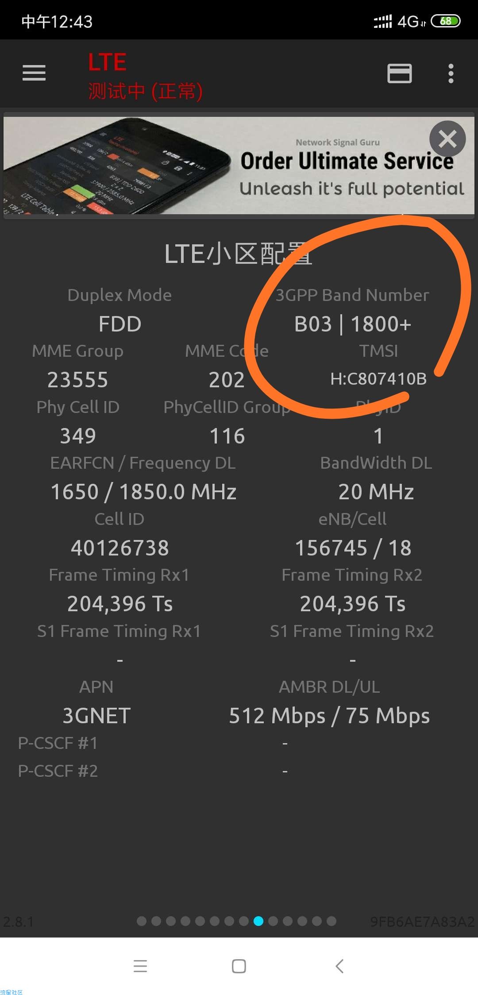Open the hamburger navigation menu
Viewport: 478px width, 995px height.
(34, 73)
